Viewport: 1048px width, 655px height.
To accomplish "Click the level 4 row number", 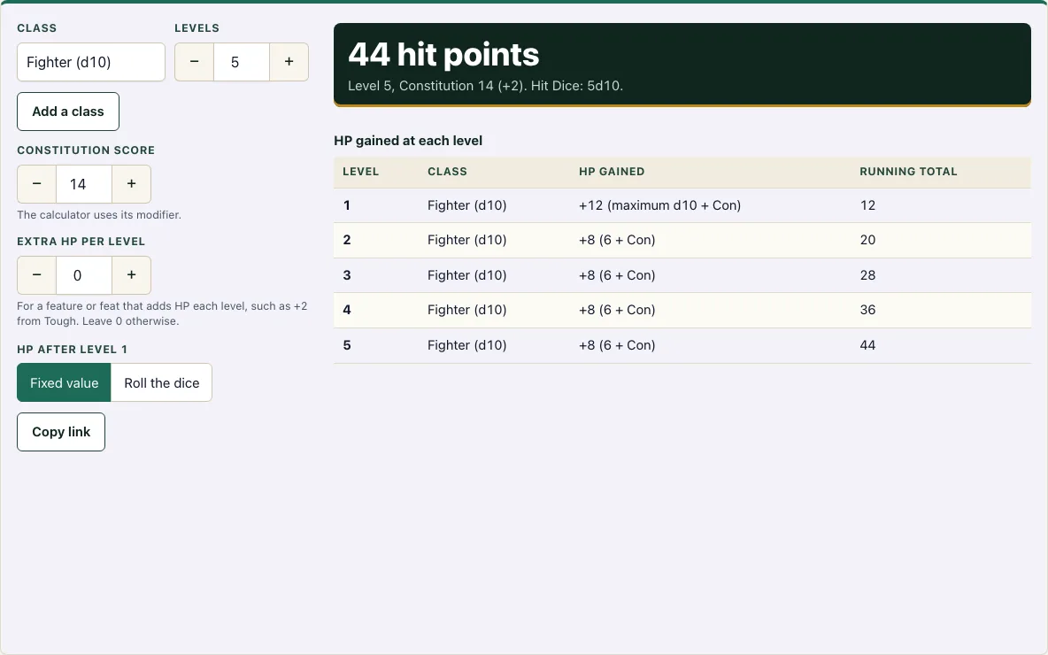I will [x=347, y=310].
